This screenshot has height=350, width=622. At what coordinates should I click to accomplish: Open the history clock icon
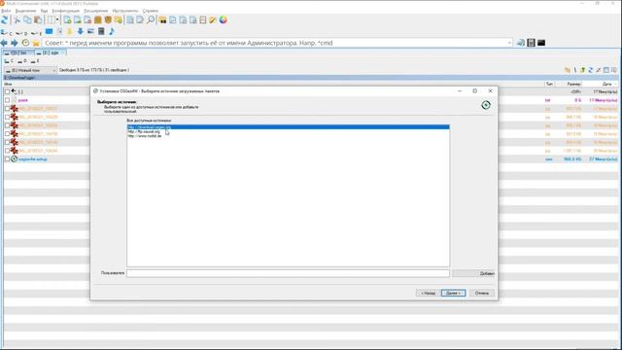(x=25, y=43)
